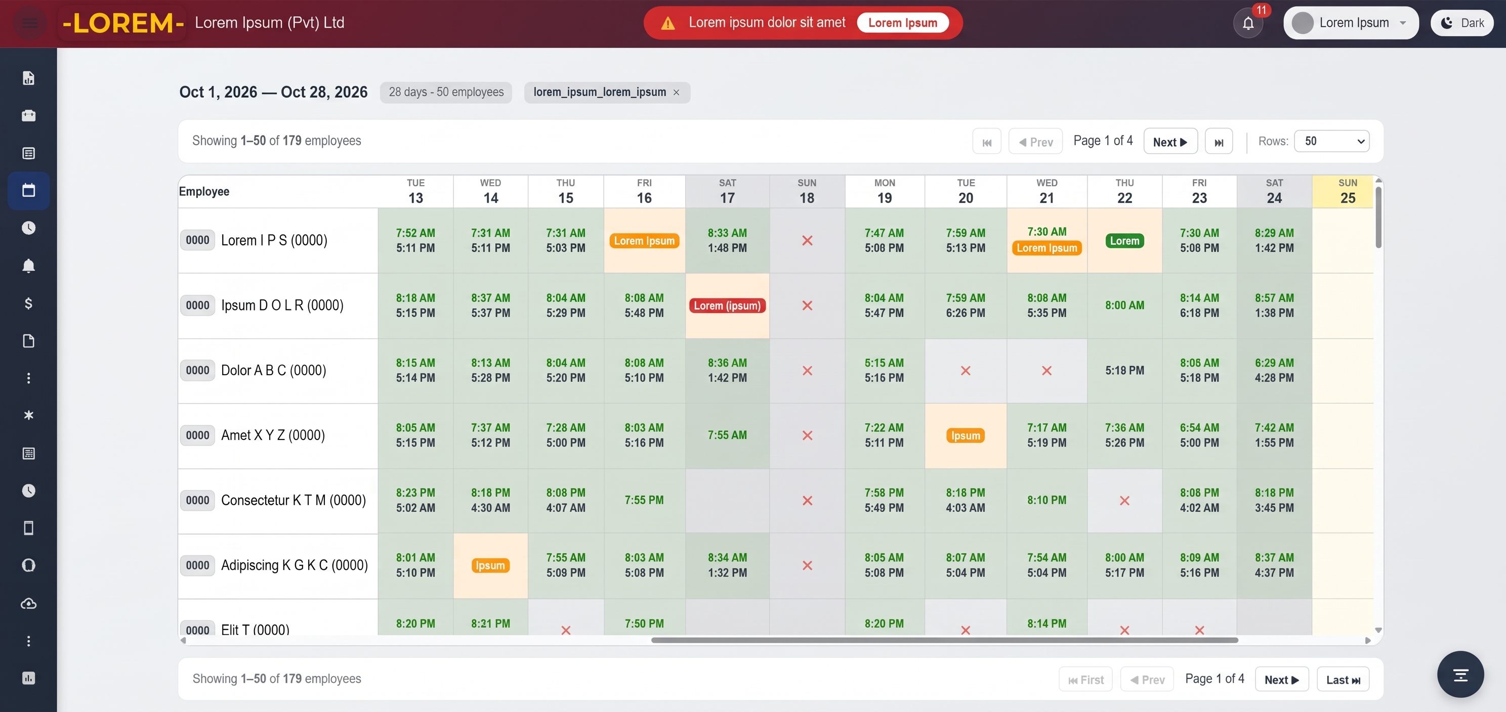This screenshot has height=712, width=1506.
Task: Expand the Lorem Ipsum user menu
Action: tap(1351, 23)
